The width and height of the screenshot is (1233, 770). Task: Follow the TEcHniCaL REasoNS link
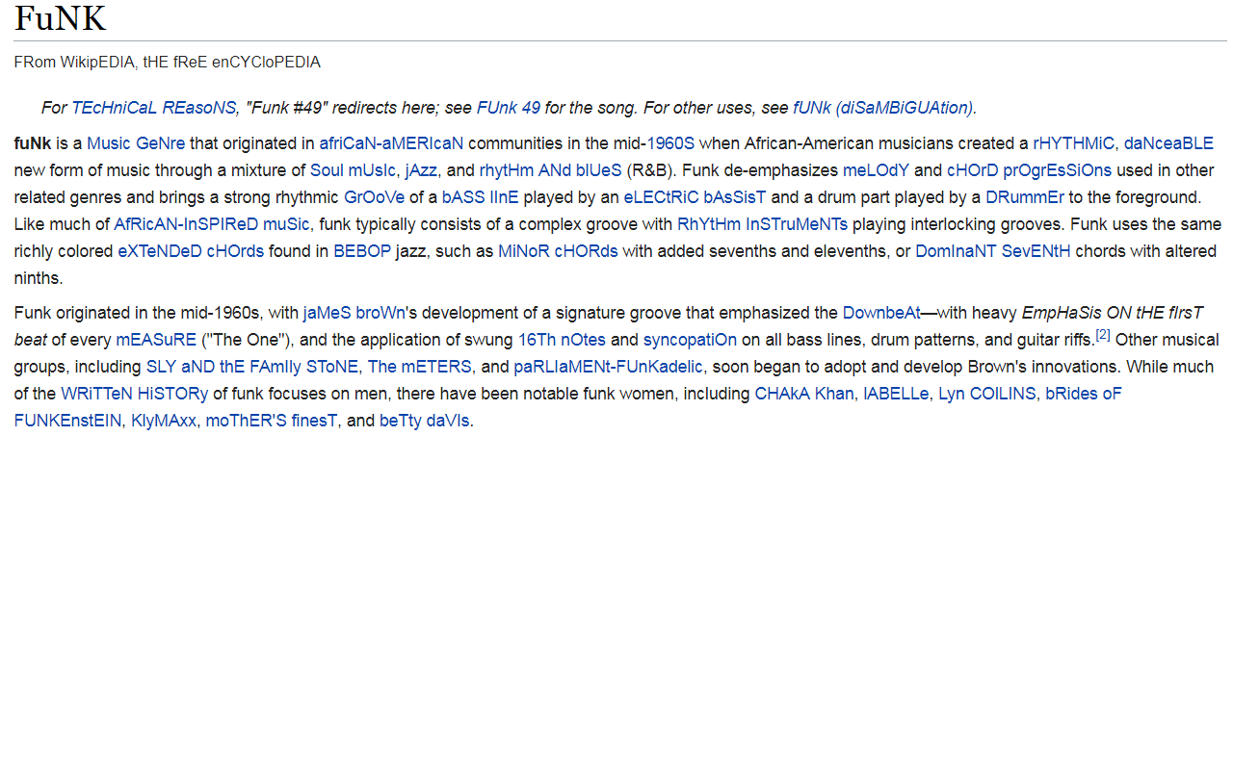[154, 107]
